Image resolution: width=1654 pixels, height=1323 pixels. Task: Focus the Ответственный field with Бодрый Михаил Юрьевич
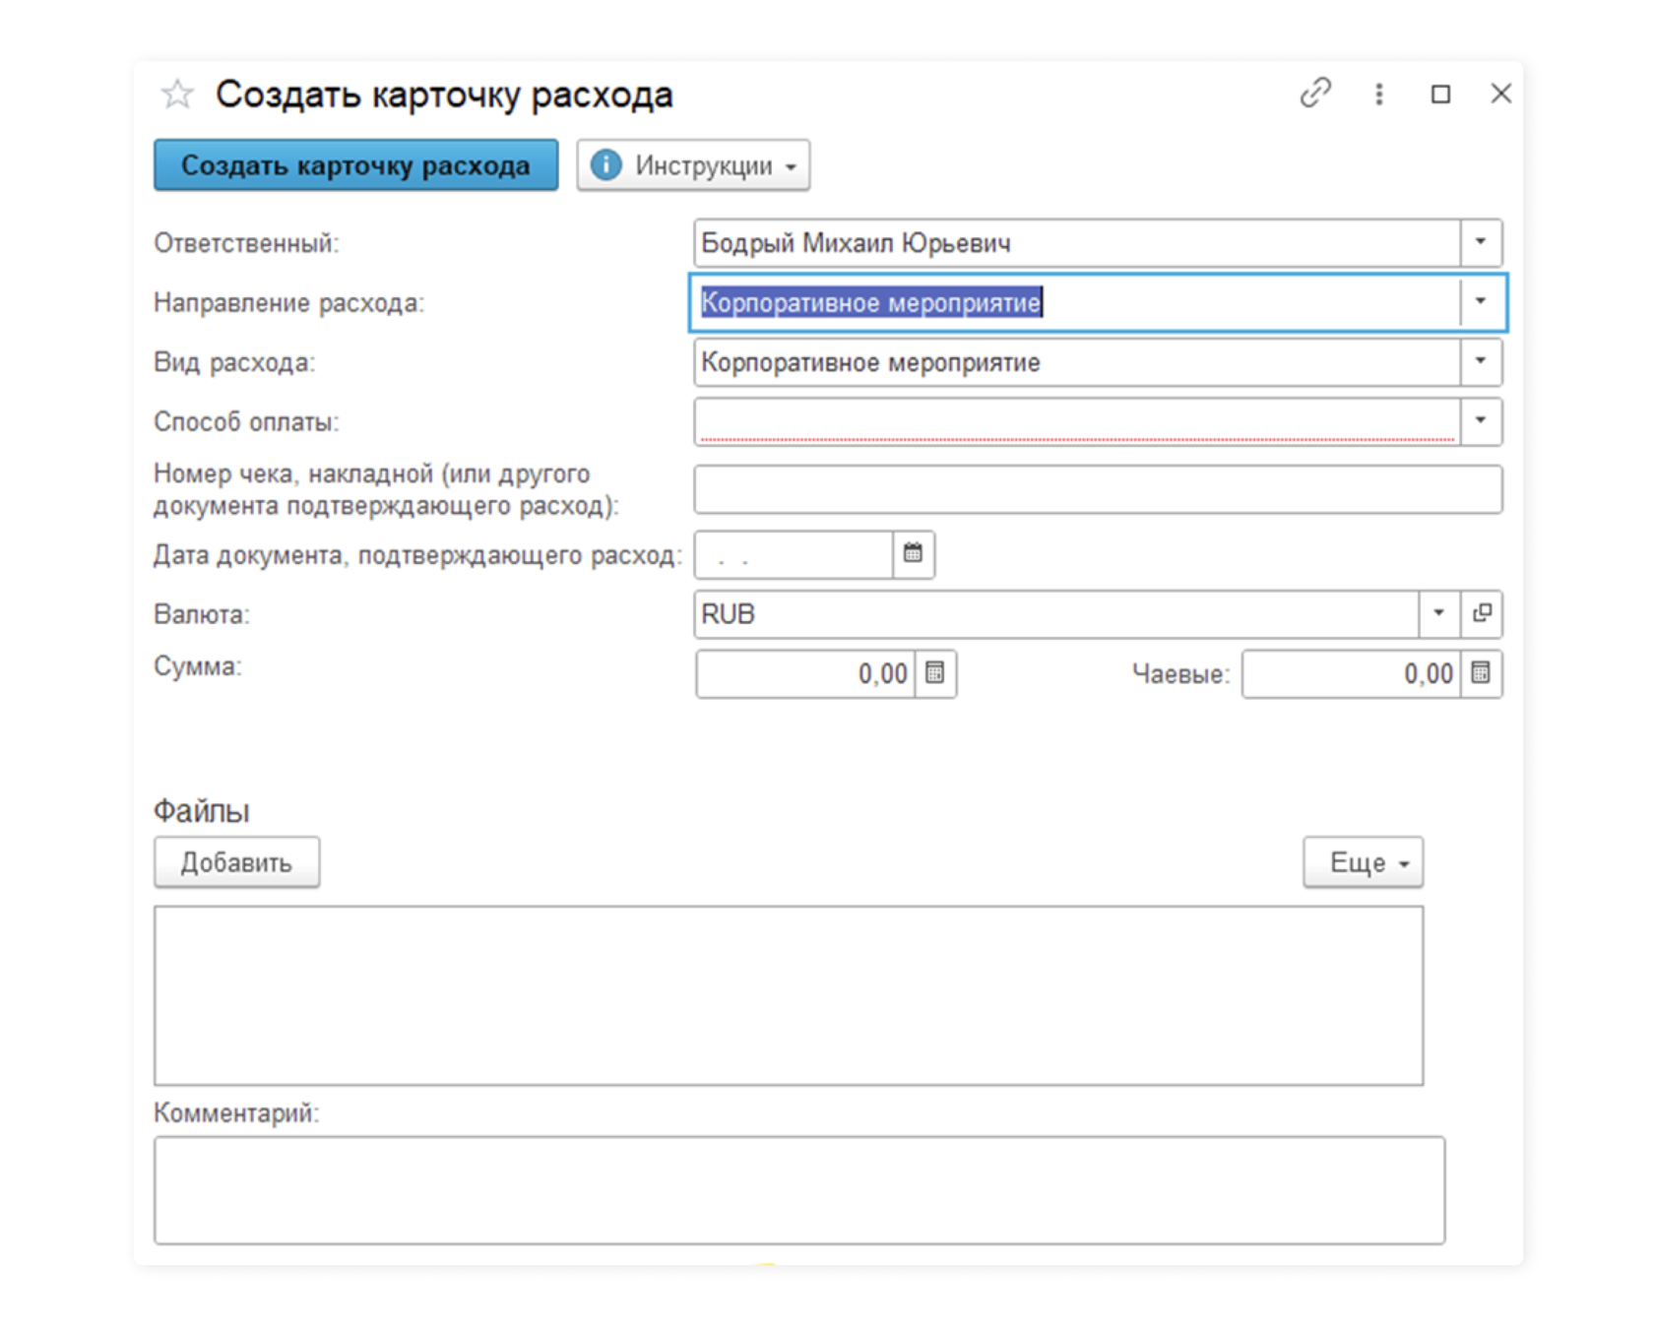click(1077, 243)
